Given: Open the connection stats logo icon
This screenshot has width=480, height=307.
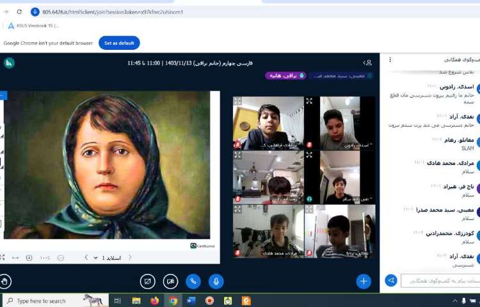Looking at the screenshot, I should click(x=9, y=63).
